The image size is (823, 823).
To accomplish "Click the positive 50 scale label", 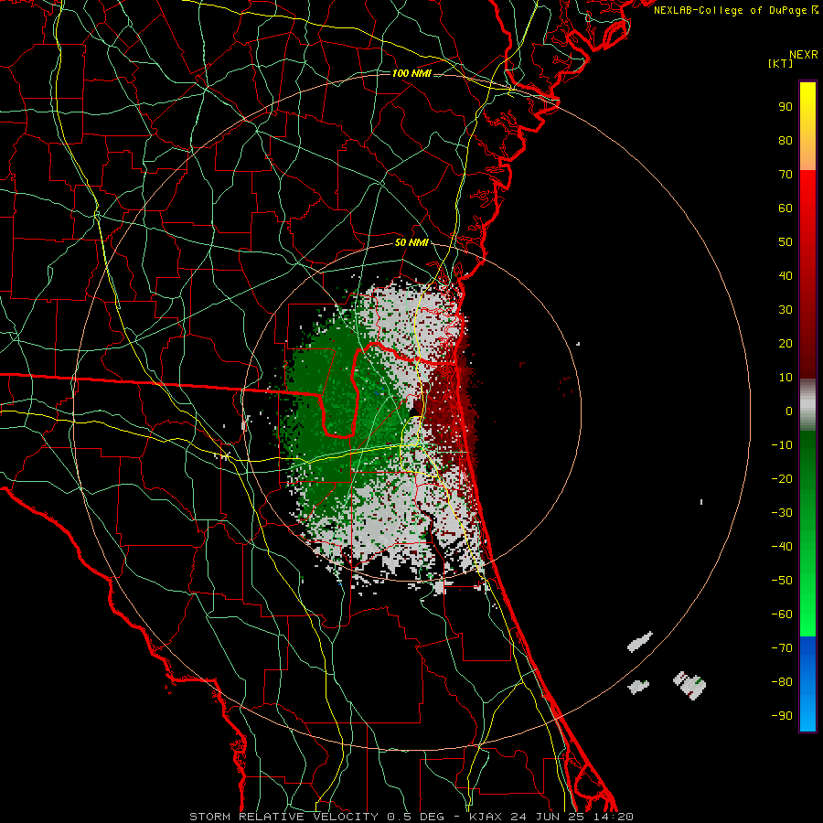I will pos(786,242).
